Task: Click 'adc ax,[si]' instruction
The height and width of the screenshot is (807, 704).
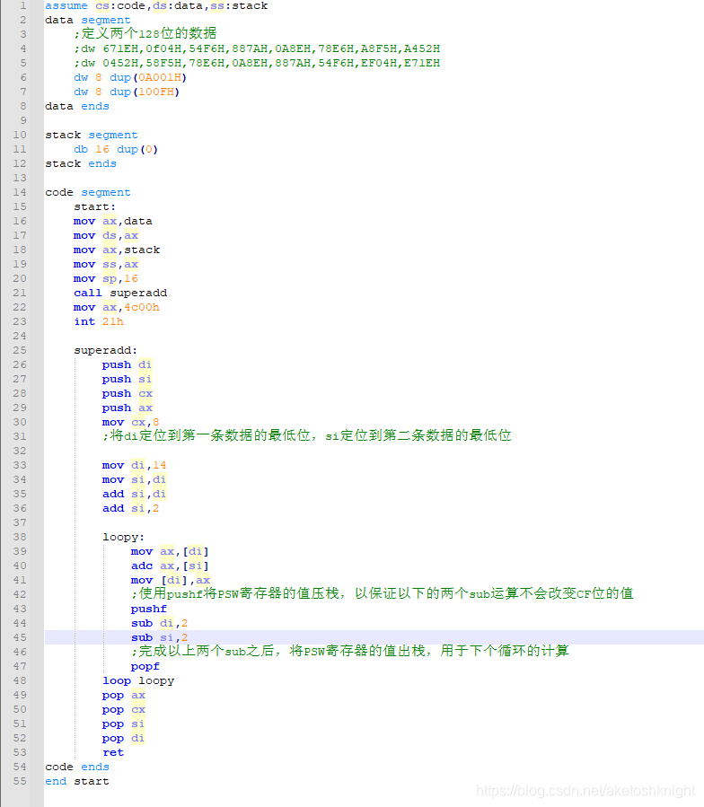Action: [x=170, y=566]
